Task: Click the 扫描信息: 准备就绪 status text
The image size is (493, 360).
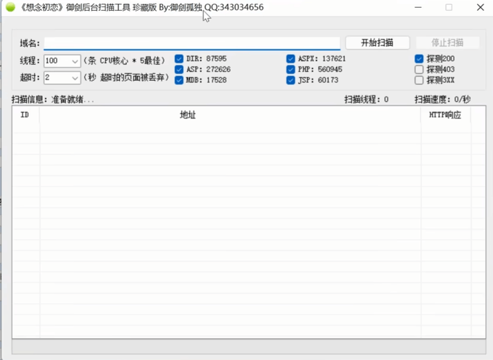Action: click(x=53, y=100)
